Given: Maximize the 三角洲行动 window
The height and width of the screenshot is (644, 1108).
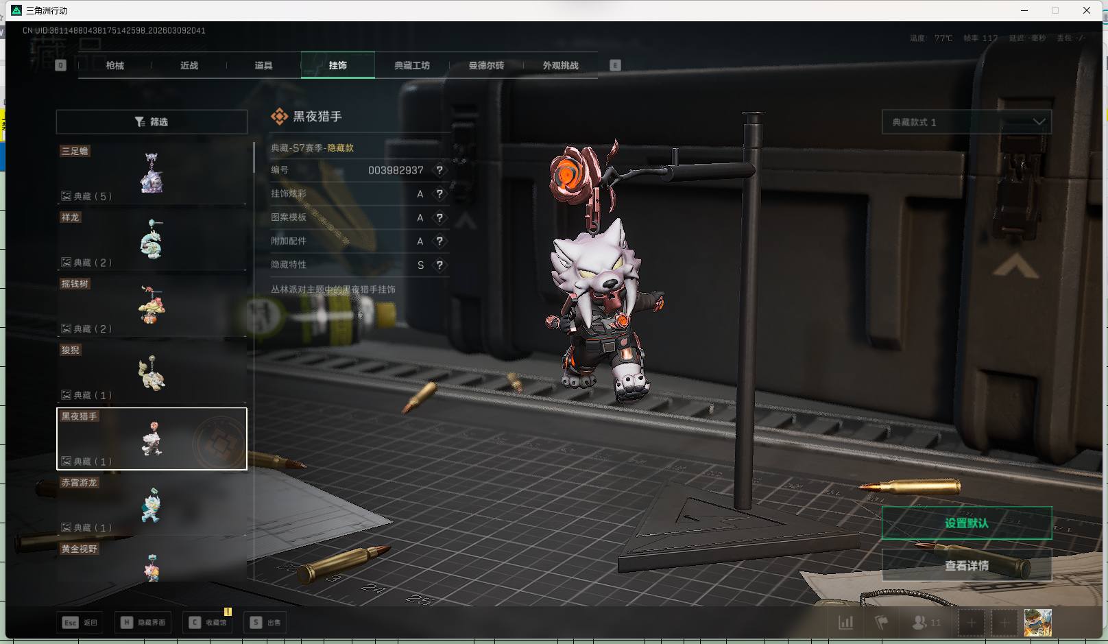Looking at the screenshot, I should click(x=1055, y=10).
